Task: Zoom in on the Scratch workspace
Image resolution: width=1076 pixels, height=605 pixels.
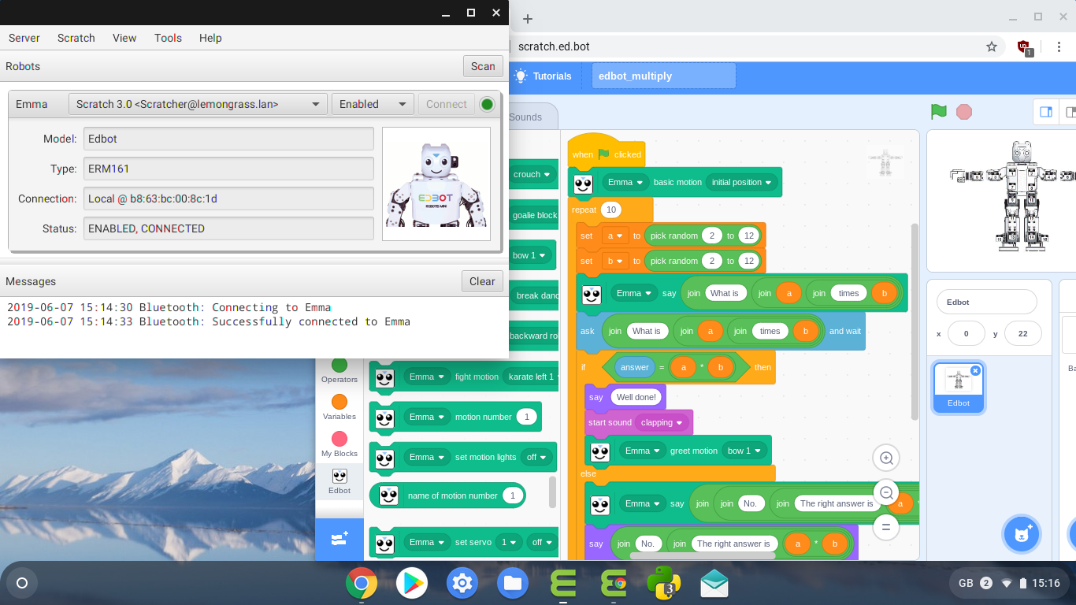Action: [886, 458]
